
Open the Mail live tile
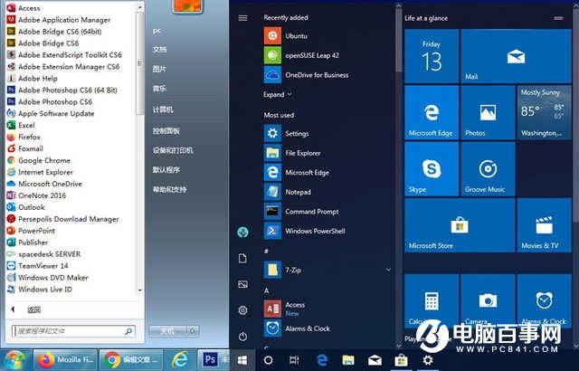click(516, 56)
